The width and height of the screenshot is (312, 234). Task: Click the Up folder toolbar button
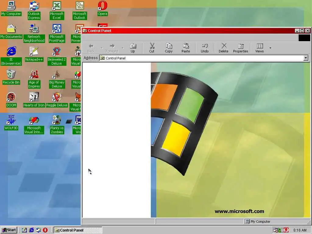(x=133, y=48)
